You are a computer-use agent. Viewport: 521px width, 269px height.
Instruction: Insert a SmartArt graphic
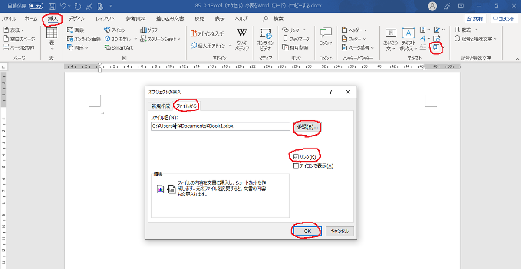119,47
